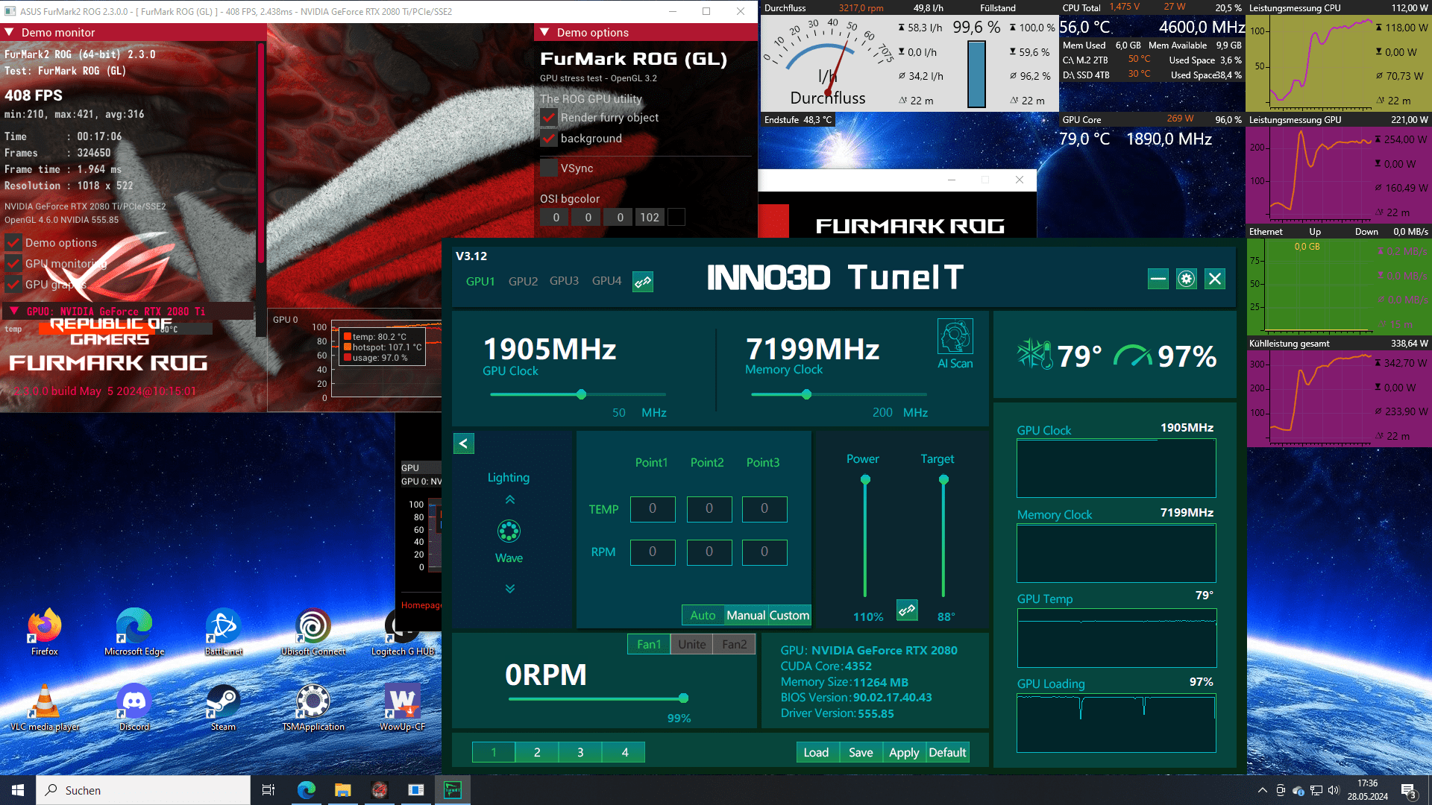Image resolution: width=1432 pixels, height=805 pixels.
Task: Open Ubisoft Connect desktop shortcut
Action: point(313,632)
